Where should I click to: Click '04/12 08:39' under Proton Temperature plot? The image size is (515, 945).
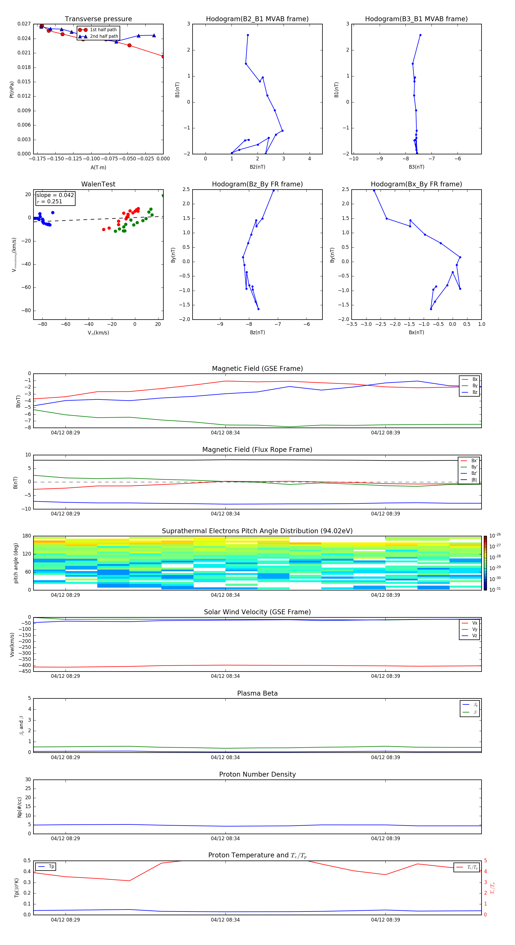pos(385,920)
